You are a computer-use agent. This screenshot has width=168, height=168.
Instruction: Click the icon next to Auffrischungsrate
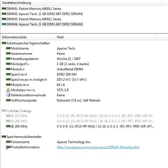coord(8,100)
